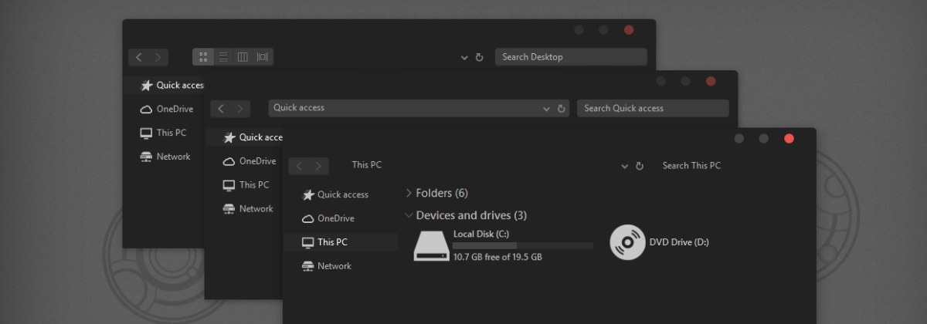Choose columns view icon in Desktop window

pyautogui.click(x=243, y=57)
